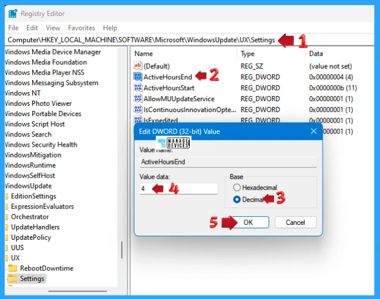Click the RebootDowntime folder icon

tap(13, 268)
